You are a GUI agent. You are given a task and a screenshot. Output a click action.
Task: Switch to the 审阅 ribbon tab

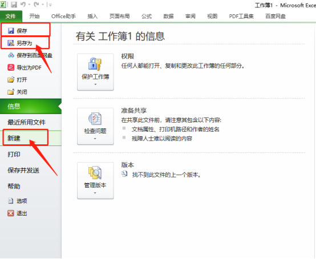(x=191, y=16)
